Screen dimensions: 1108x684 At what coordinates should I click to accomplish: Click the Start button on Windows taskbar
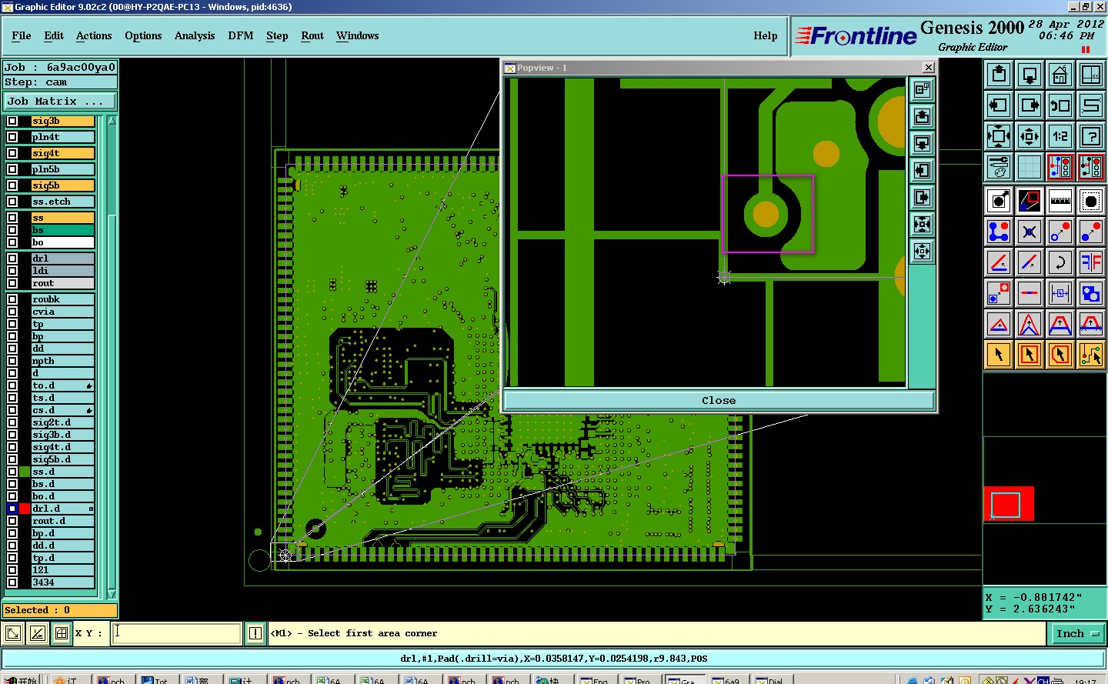tap(21, 679)
